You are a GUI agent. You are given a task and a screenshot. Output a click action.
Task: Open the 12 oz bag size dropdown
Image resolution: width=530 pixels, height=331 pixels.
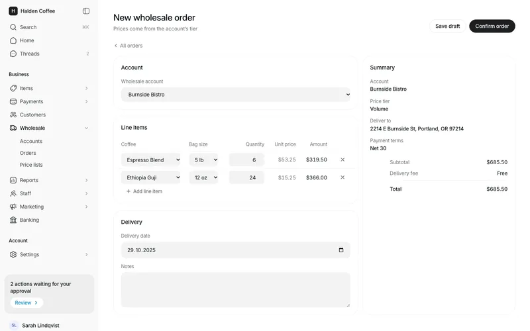coord(203,177)
